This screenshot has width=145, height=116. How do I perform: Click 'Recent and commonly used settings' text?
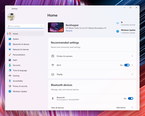click(x=66, y=47)
